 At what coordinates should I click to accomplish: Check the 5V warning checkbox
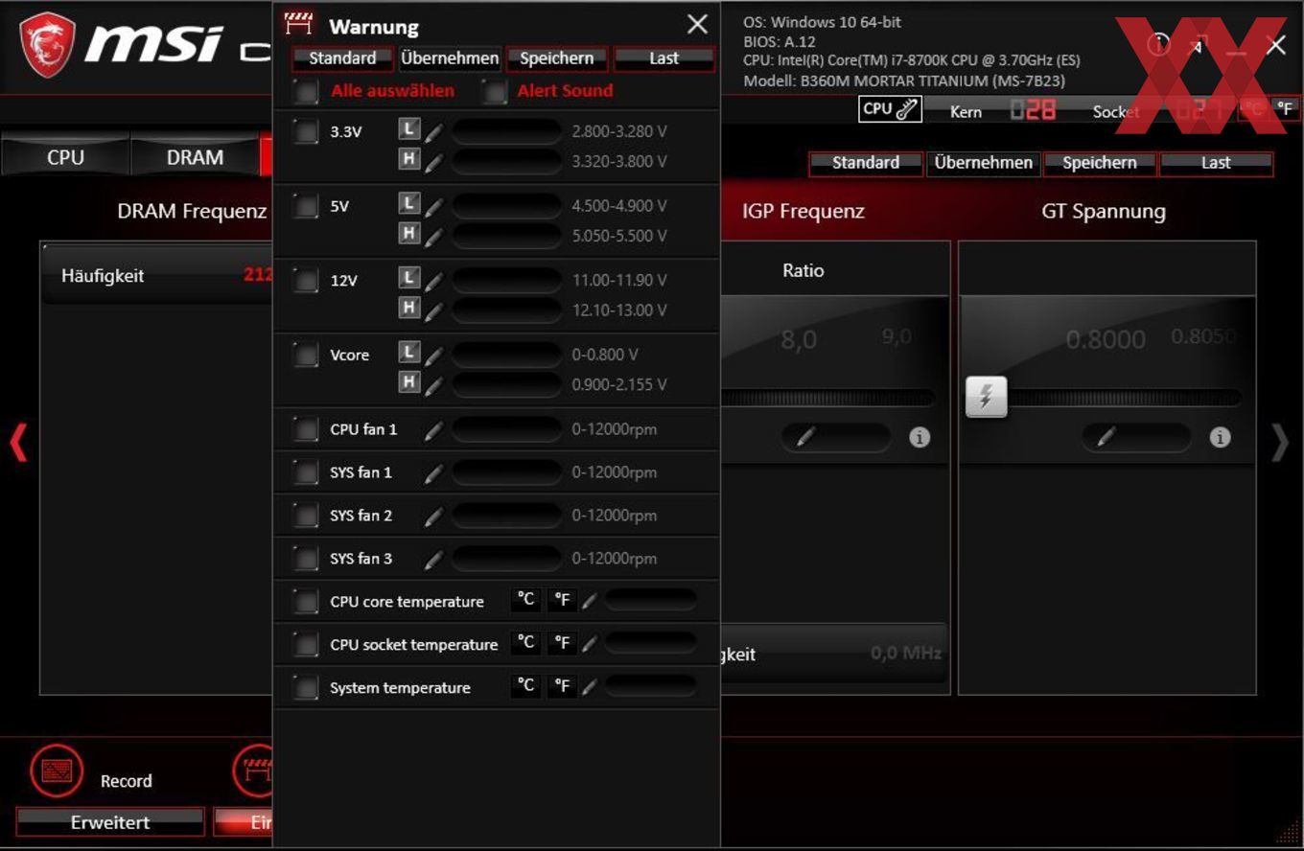(x=306, y=206)
